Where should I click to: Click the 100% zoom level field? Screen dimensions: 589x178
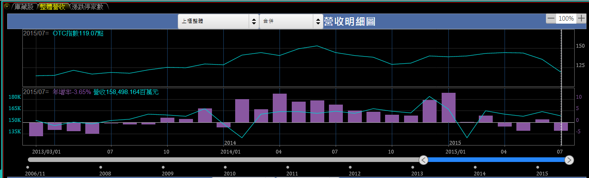tap(566, 19)
